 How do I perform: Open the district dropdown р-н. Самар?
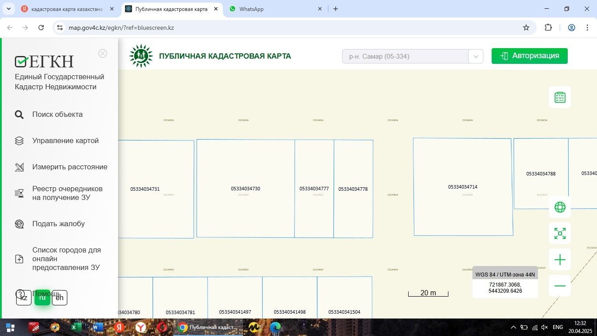[413, 56]
